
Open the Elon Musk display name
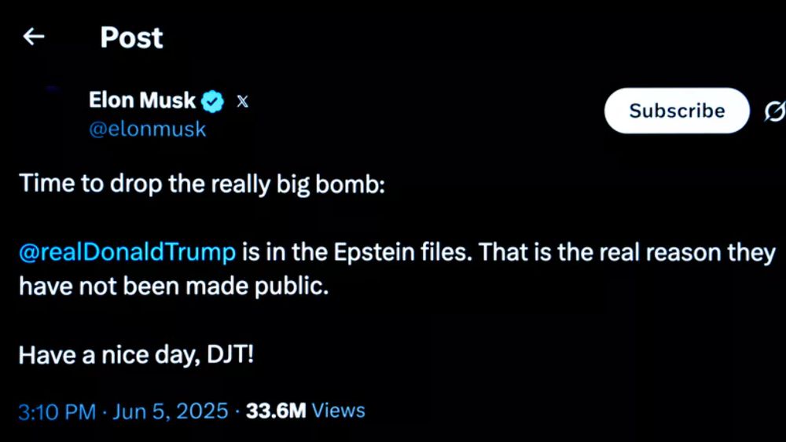142,100
